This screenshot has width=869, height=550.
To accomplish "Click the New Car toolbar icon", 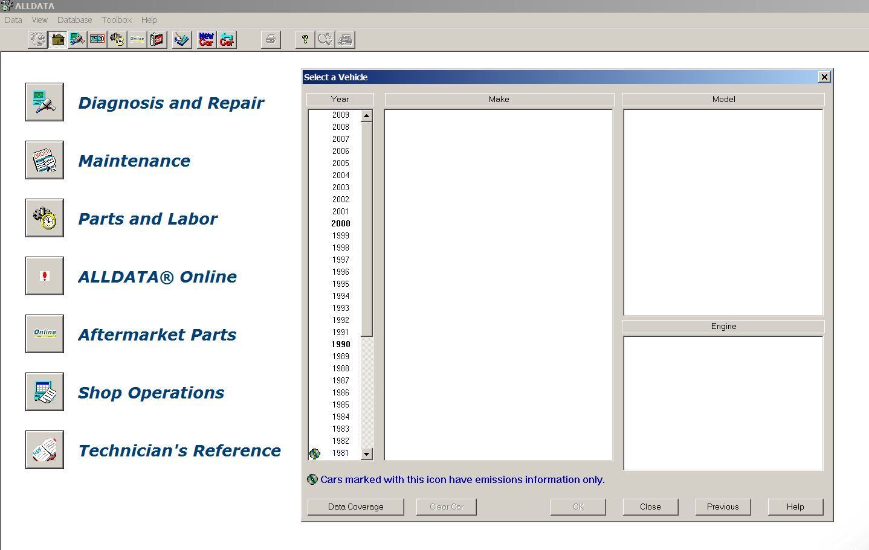I will click(x=206, y=40).
